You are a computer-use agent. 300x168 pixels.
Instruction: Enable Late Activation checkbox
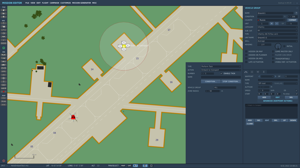[246, 62]
